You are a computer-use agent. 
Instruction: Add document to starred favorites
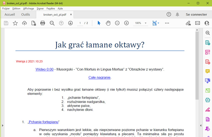click(x=15, y=23)
